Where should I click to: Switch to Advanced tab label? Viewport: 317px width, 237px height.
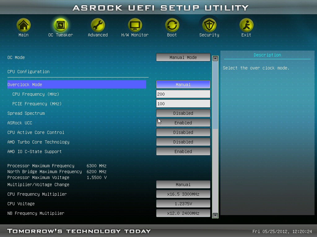tap(98, 35)
